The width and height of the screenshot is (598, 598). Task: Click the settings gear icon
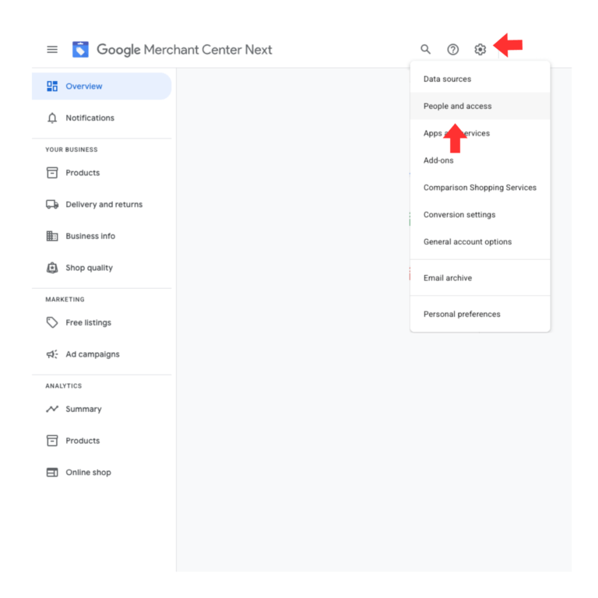coord(480,50)
